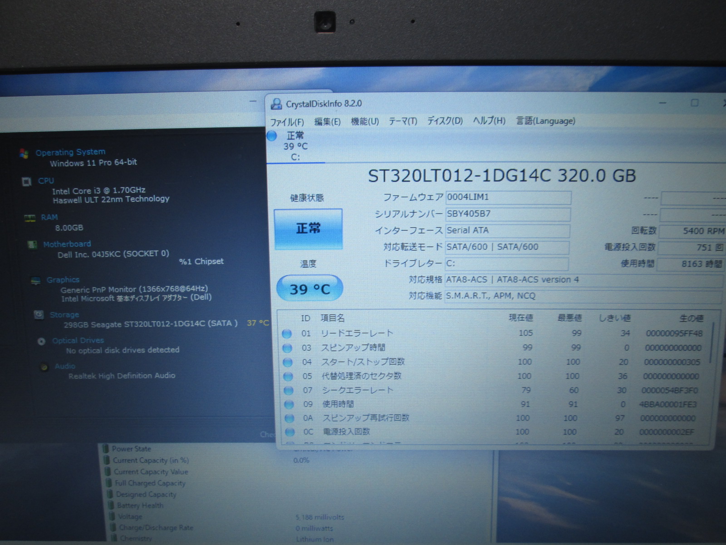Click the Operating System icon in Speccy
Image resolution: width=726 pixels, height=545 pixels.
click(24, 154)
